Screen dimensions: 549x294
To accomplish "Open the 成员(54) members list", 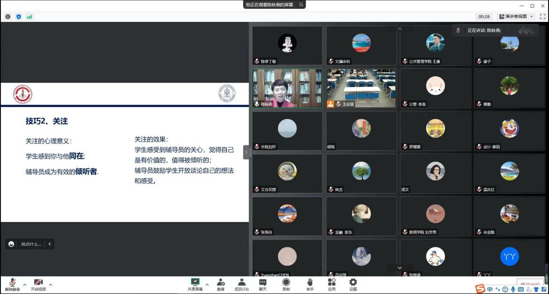I will pyautogui.click(x=242, y=282).
